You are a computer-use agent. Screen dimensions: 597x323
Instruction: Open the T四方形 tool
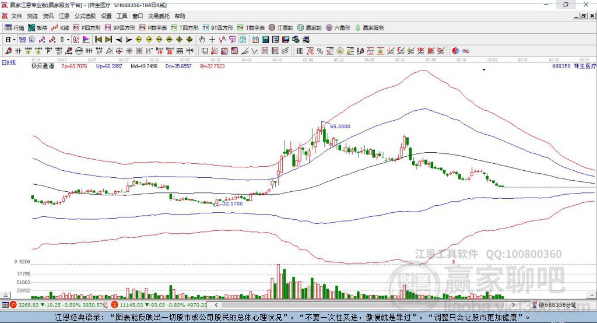[x=185, y=28]
